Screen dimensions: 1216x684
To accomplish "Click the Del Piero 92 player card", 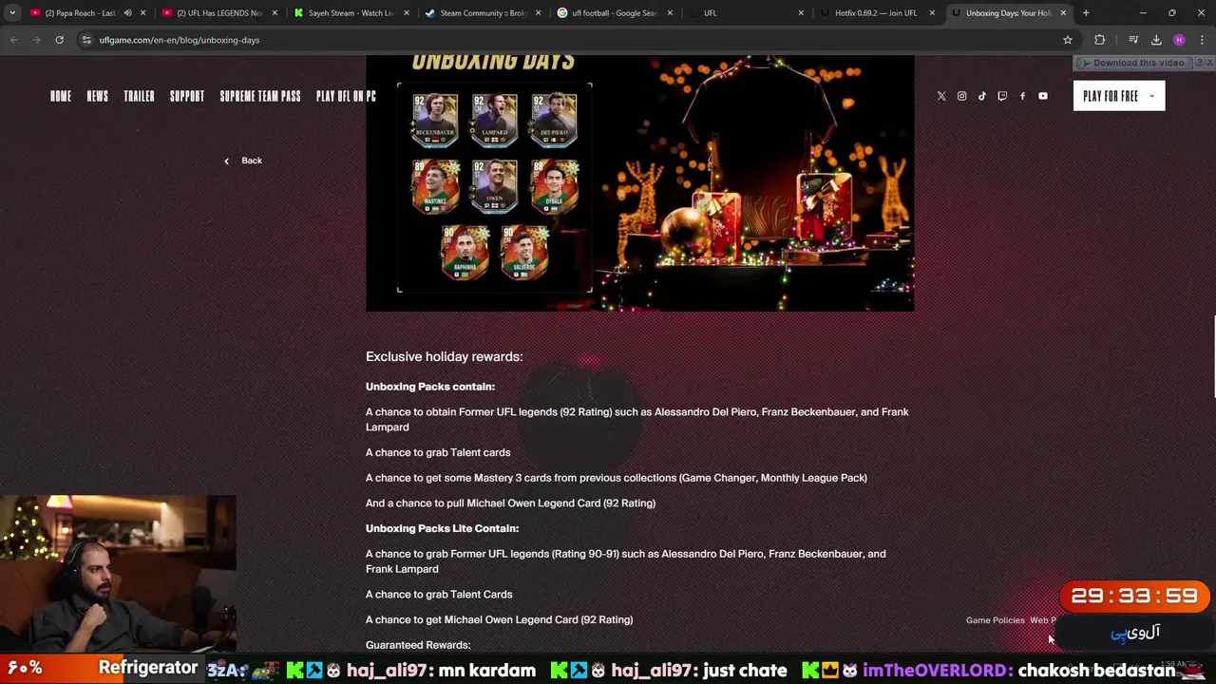I will point(554,121).
